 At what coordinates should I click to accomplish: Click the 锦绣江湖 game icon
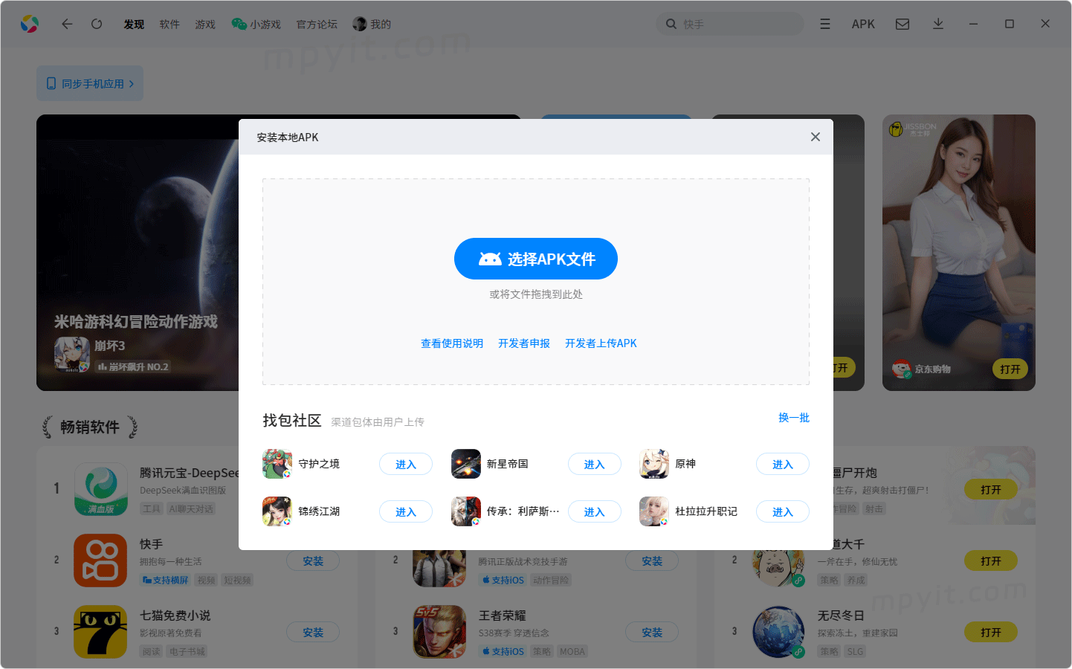(277, 511)
